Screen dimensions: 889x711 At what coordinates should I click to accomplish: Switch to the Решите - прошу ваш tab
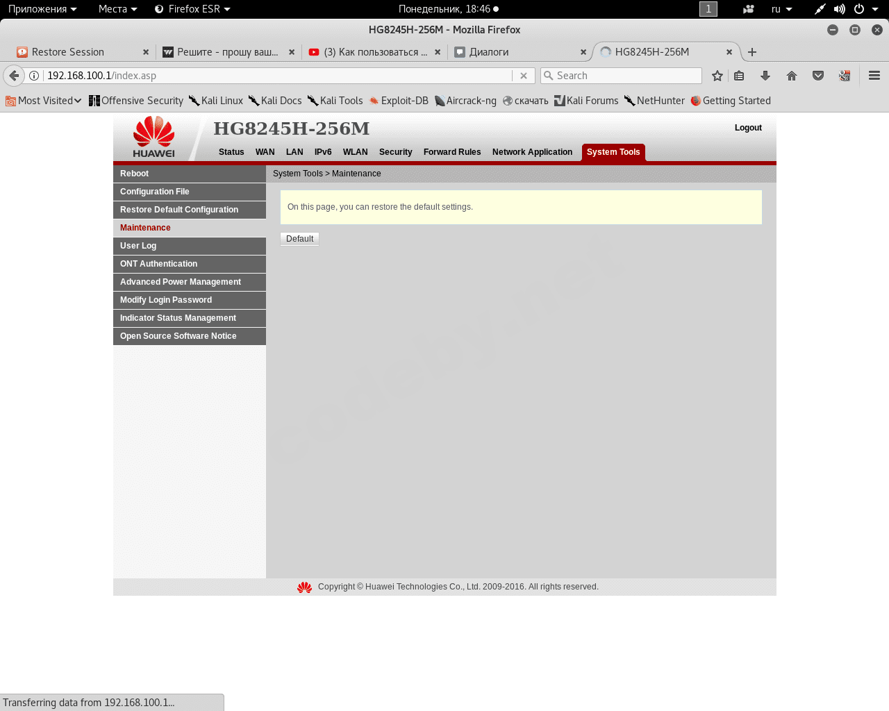228,52
